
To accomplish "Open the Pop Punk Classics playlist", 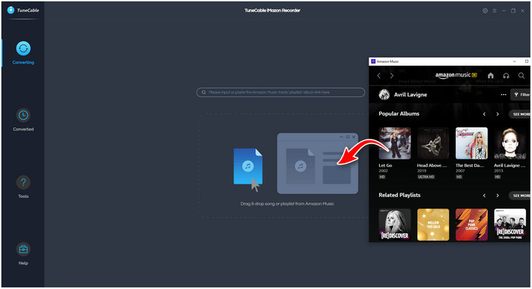I will point(472,225).
